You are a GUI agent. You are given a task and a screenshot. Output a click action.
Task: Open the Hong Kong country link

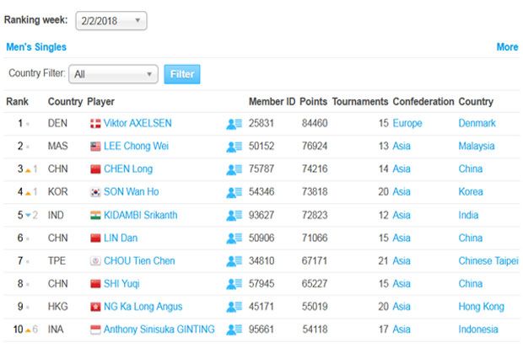coord(482,307)
